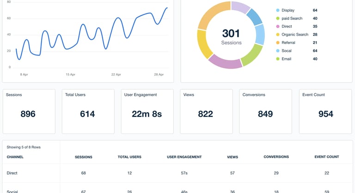
Task: Click the 22 Apr x-axis label
Action: coord(116,74)
